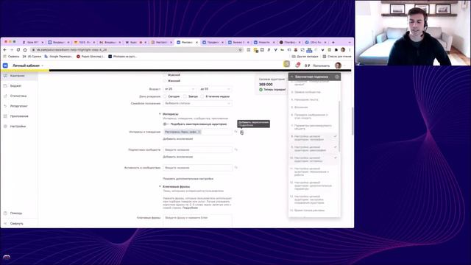Click the logo in bottom-left corner
Screen dimensions: 471x265
[7, 257]
